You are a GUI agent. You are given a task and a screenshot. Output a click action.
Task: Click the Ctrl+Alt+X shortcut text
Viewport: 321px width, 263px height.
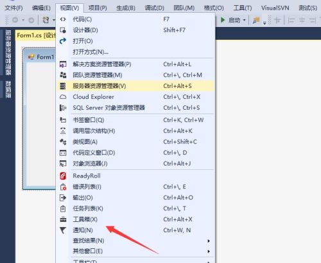178,219
